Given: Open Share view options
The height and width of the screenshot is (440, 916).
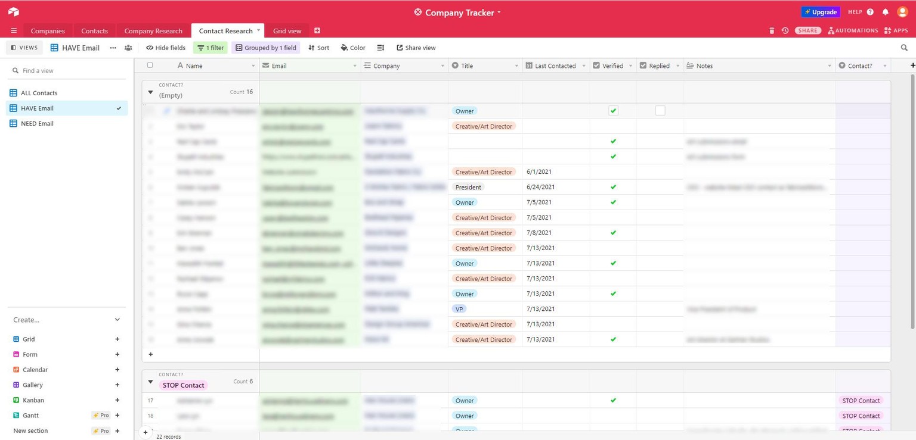Looking at the screenshot, I should click(416, 48).
